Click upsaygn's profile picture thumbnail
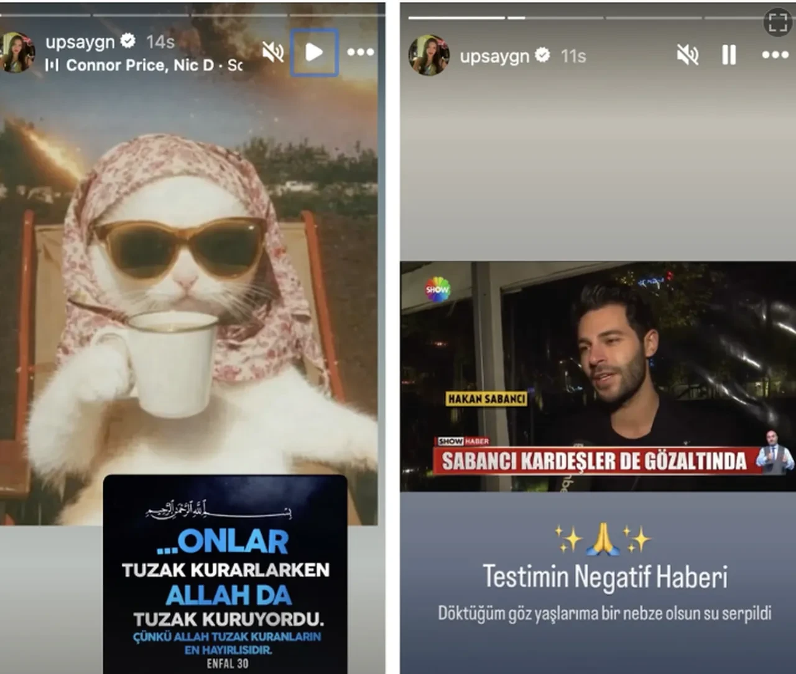The image size is (796, 674). tap(430, 56)
